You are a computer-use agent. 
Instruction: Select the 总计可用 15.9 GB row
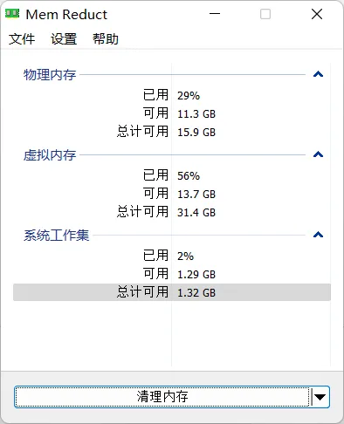click(x=172, y=132)
